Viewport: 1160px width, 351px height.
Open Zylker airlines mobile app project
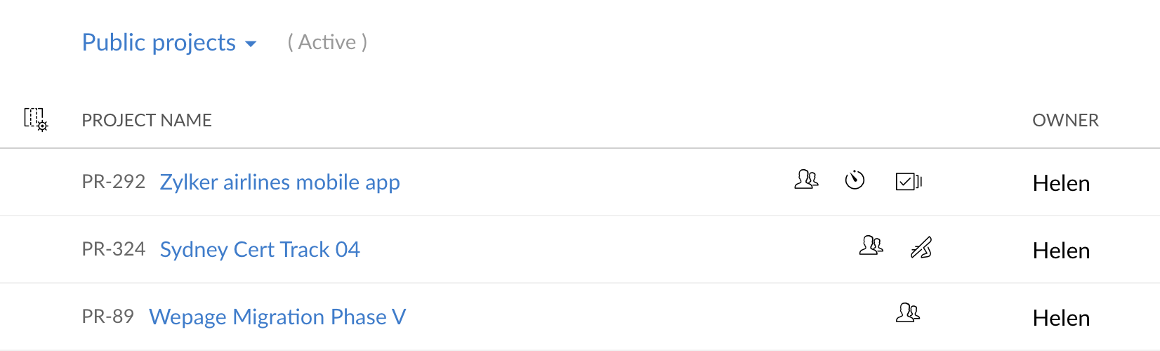click(x=280, y=182)
